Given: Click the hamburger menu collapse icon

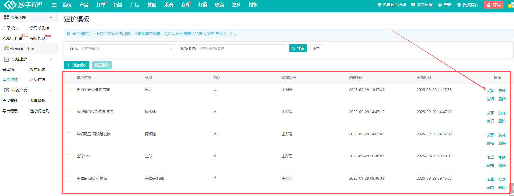Looking at the screenshot, I should (54, 5).
